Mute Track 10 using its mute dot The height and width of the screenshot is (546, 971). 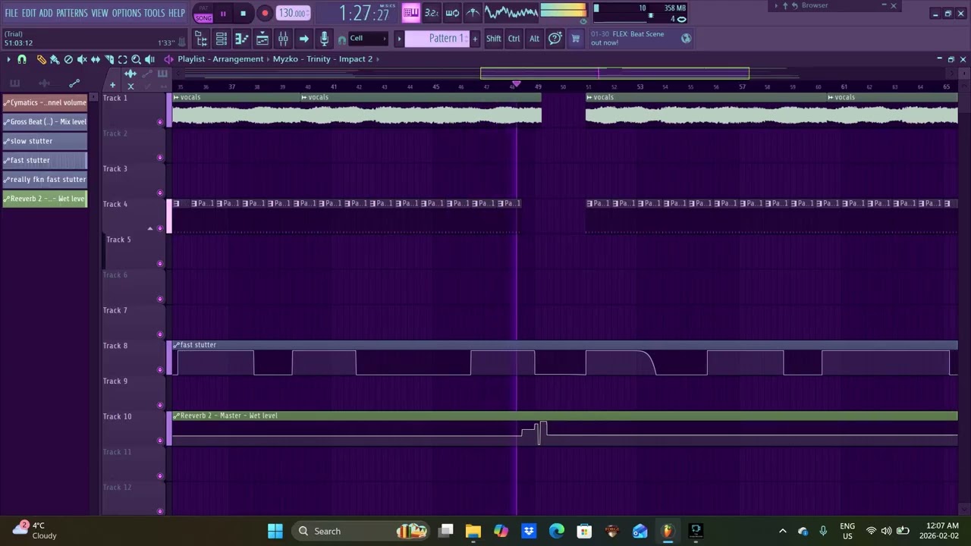coord(159,441)
